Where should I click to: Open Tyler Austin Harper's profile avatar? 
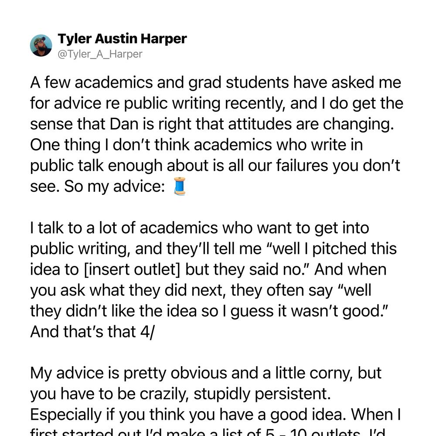[41, 46]
